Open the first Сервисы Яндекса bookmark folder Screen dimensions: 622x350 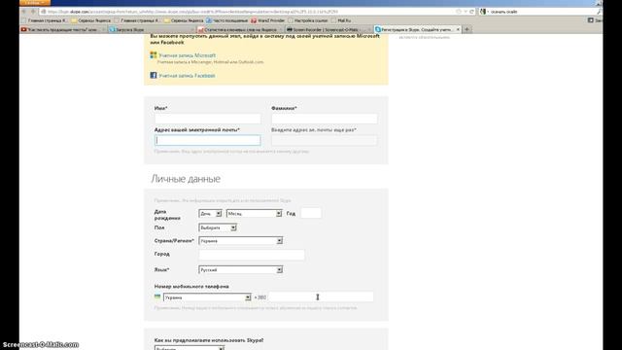pyautogui.click(x=90, y=20)
